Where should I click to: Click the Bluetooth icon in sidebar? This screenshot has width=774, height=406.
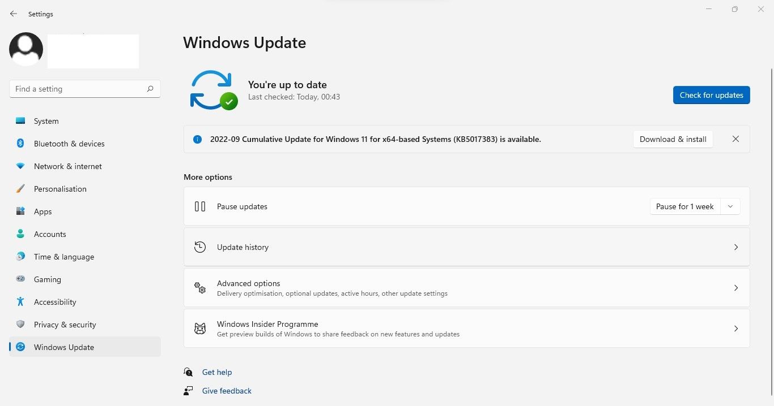pyautogui.click(x=20, y=144)
